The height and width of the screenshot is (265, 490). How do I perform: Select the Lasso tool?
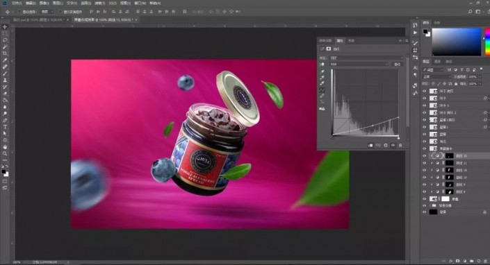pos(5,40)
